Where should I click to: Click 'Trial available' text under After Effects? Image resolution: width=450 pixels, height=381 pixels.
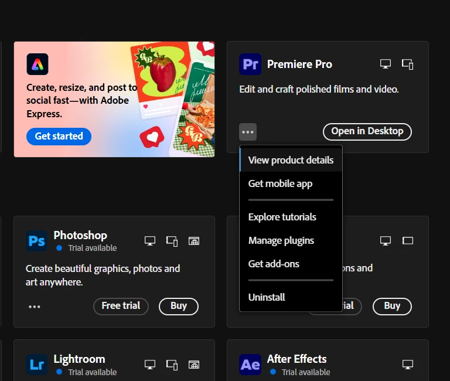coord(306,372)
